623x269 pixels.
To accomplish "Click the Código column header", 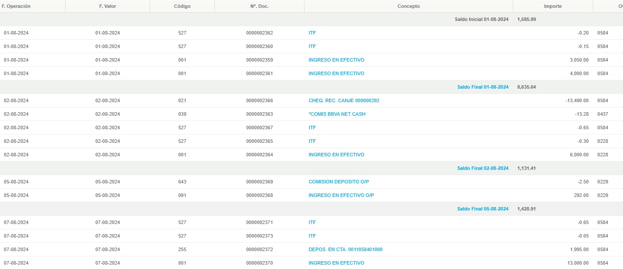I will 182,6.
